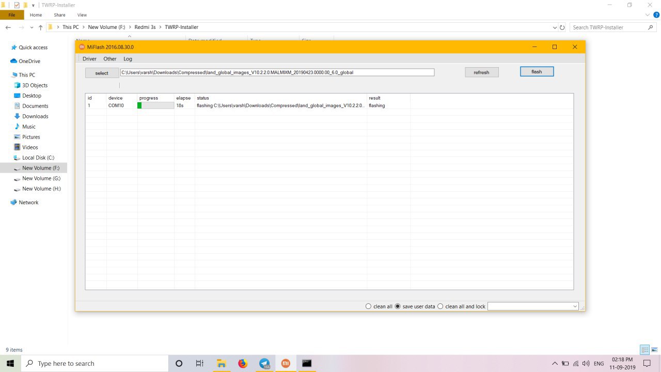Image resolution: width=661 pixels, height=372 pixels.
Task: Open the Share tab in Explorer ribbon
Action: pos(59,15)
